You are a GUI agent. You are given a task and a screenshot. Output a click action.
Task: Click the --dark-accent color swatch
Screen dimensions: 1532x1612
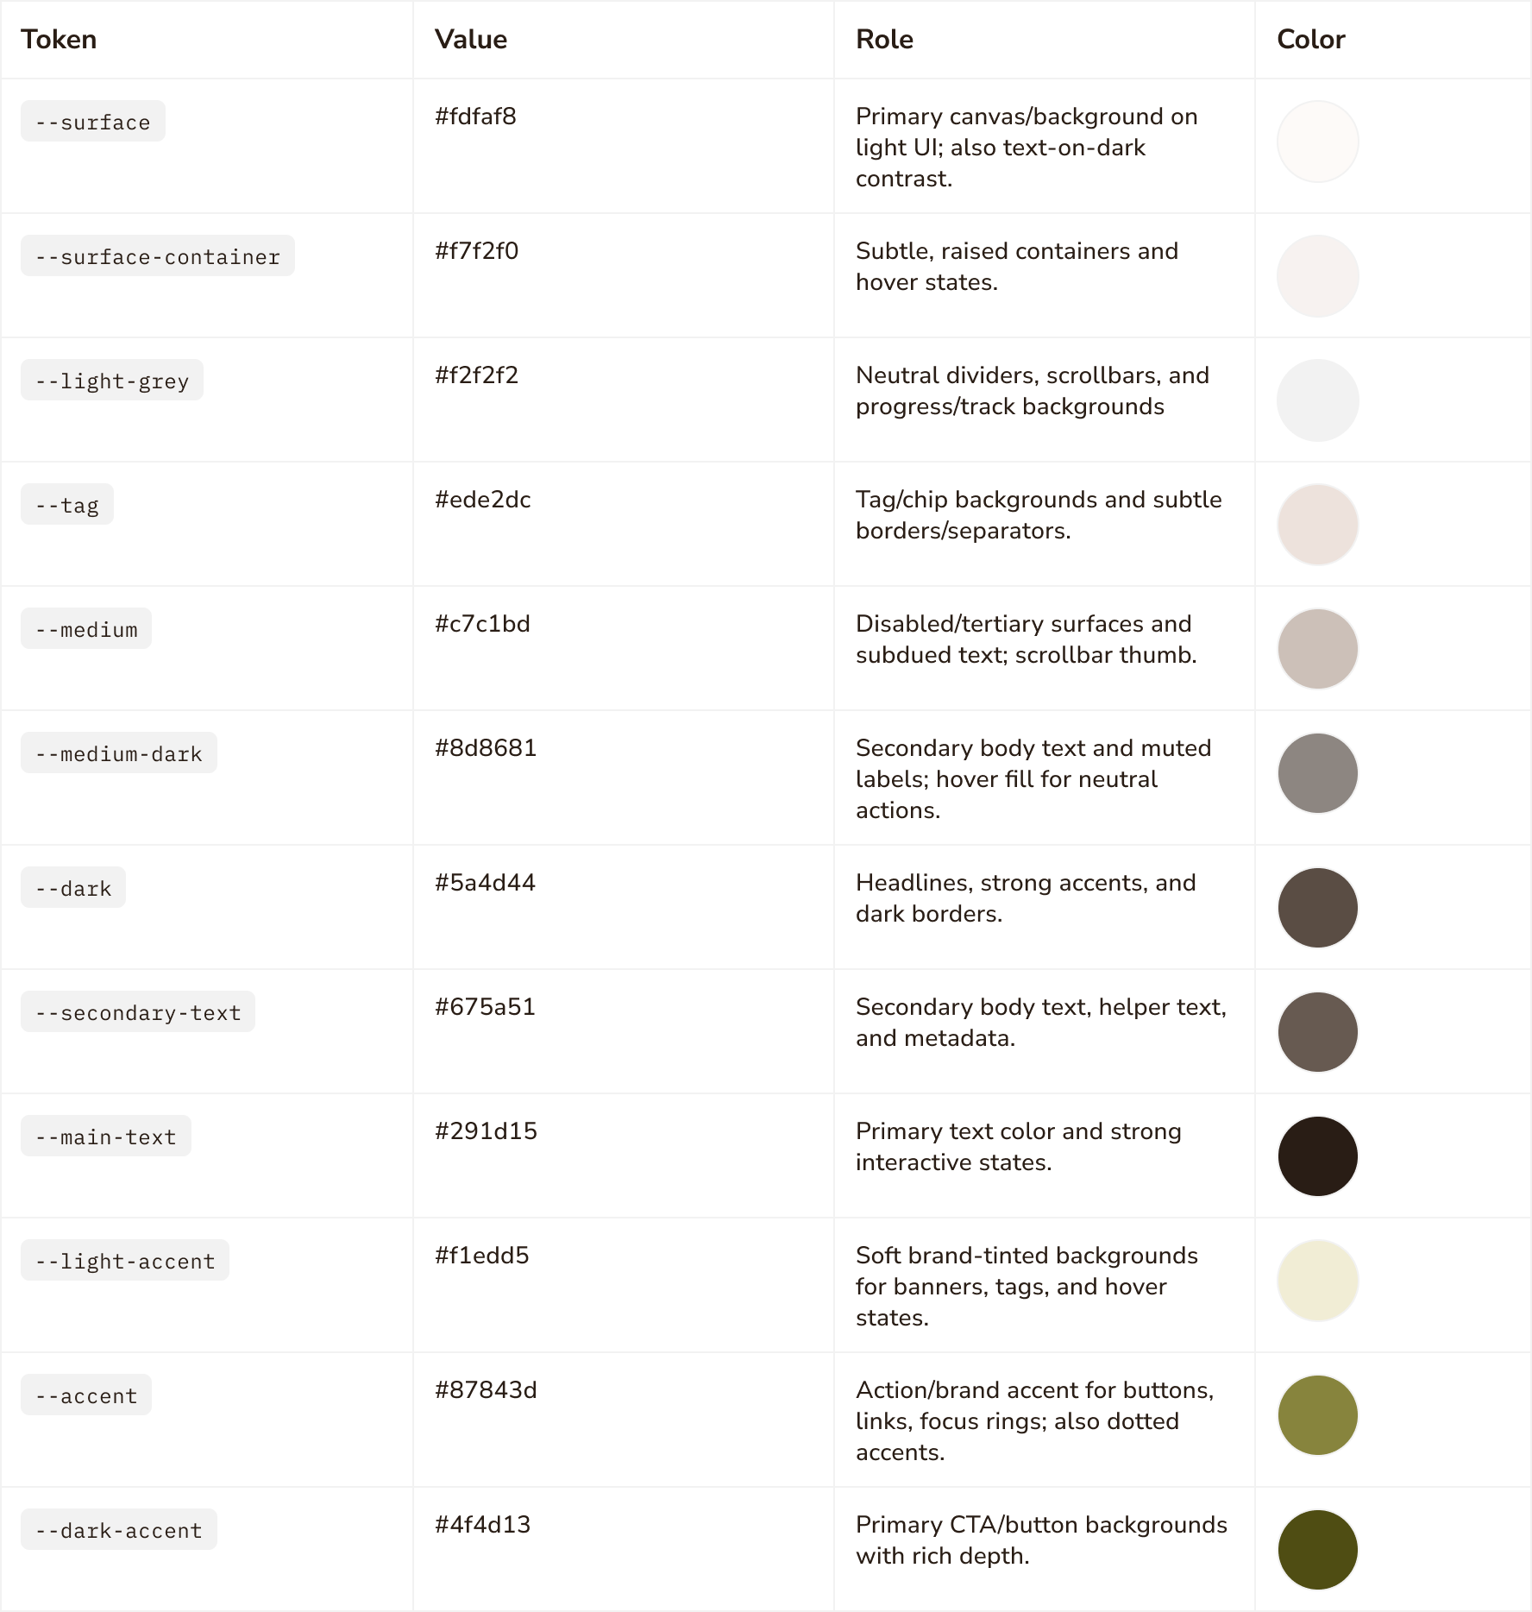[x=1317, y=1550]
